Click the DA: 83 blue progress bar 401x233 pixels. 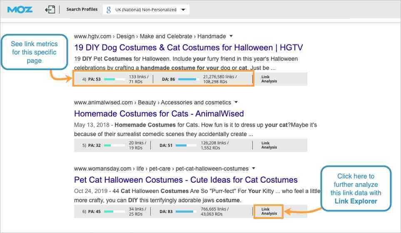[186, 211]
